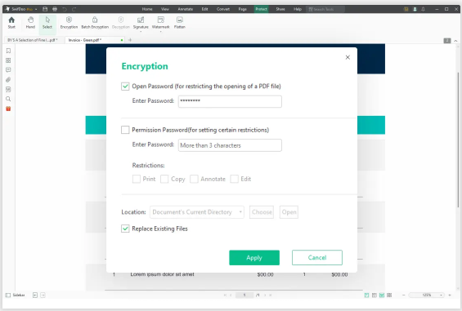Image resolution: width=462 pixels, height=311 pixels.
Task: Open the comments sidebar icon
Action: [x=8, y=69]
